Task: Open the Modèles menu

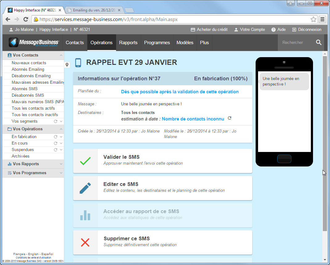Action: pos(185,42)
